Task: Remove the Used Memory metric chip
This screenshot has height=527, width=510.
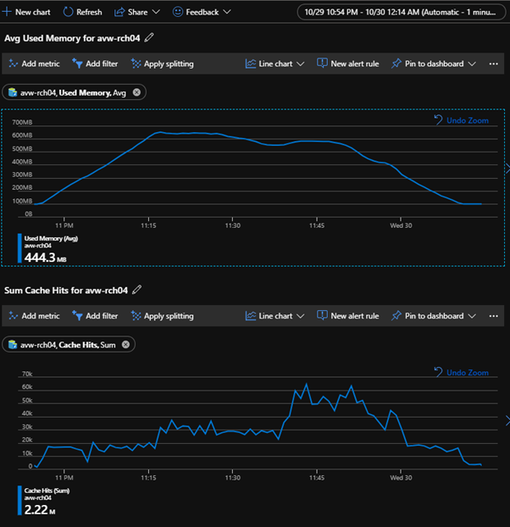Action: [x=137, y=92]
